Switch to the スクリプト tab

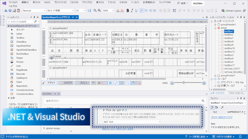66,83
